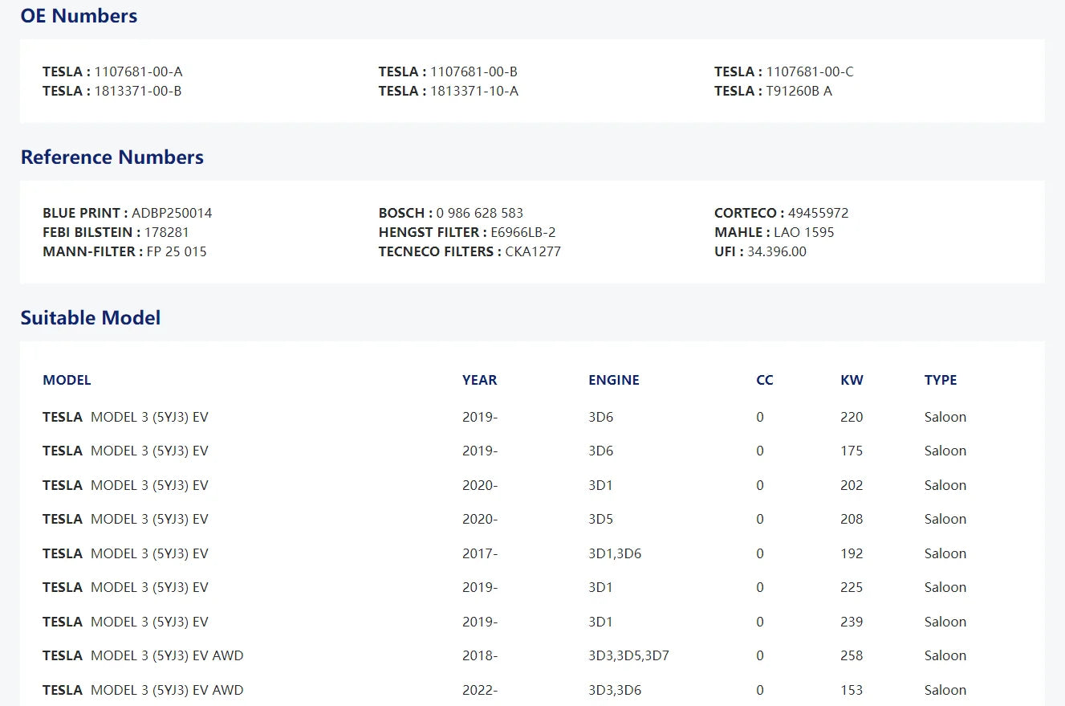1065x706 pixels.
Task: Pick UFI reference 34.396.00
Action: tap(777, 251)
